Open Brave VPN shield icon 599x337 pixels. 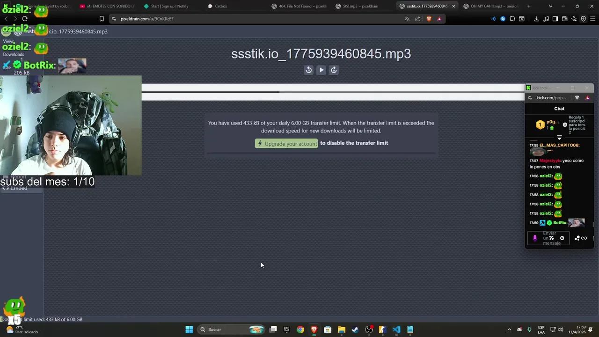pyautogui.click(x=583, y=19)
